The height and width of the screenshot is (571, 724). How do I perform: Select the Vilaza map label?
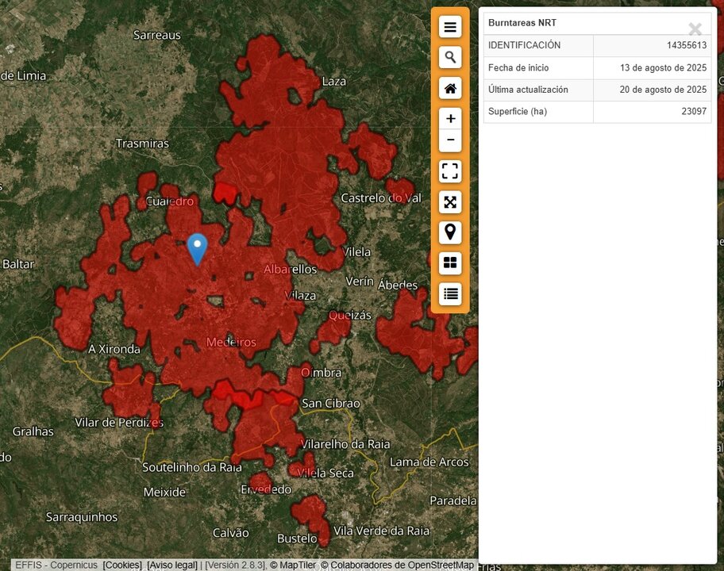[300, 296]
